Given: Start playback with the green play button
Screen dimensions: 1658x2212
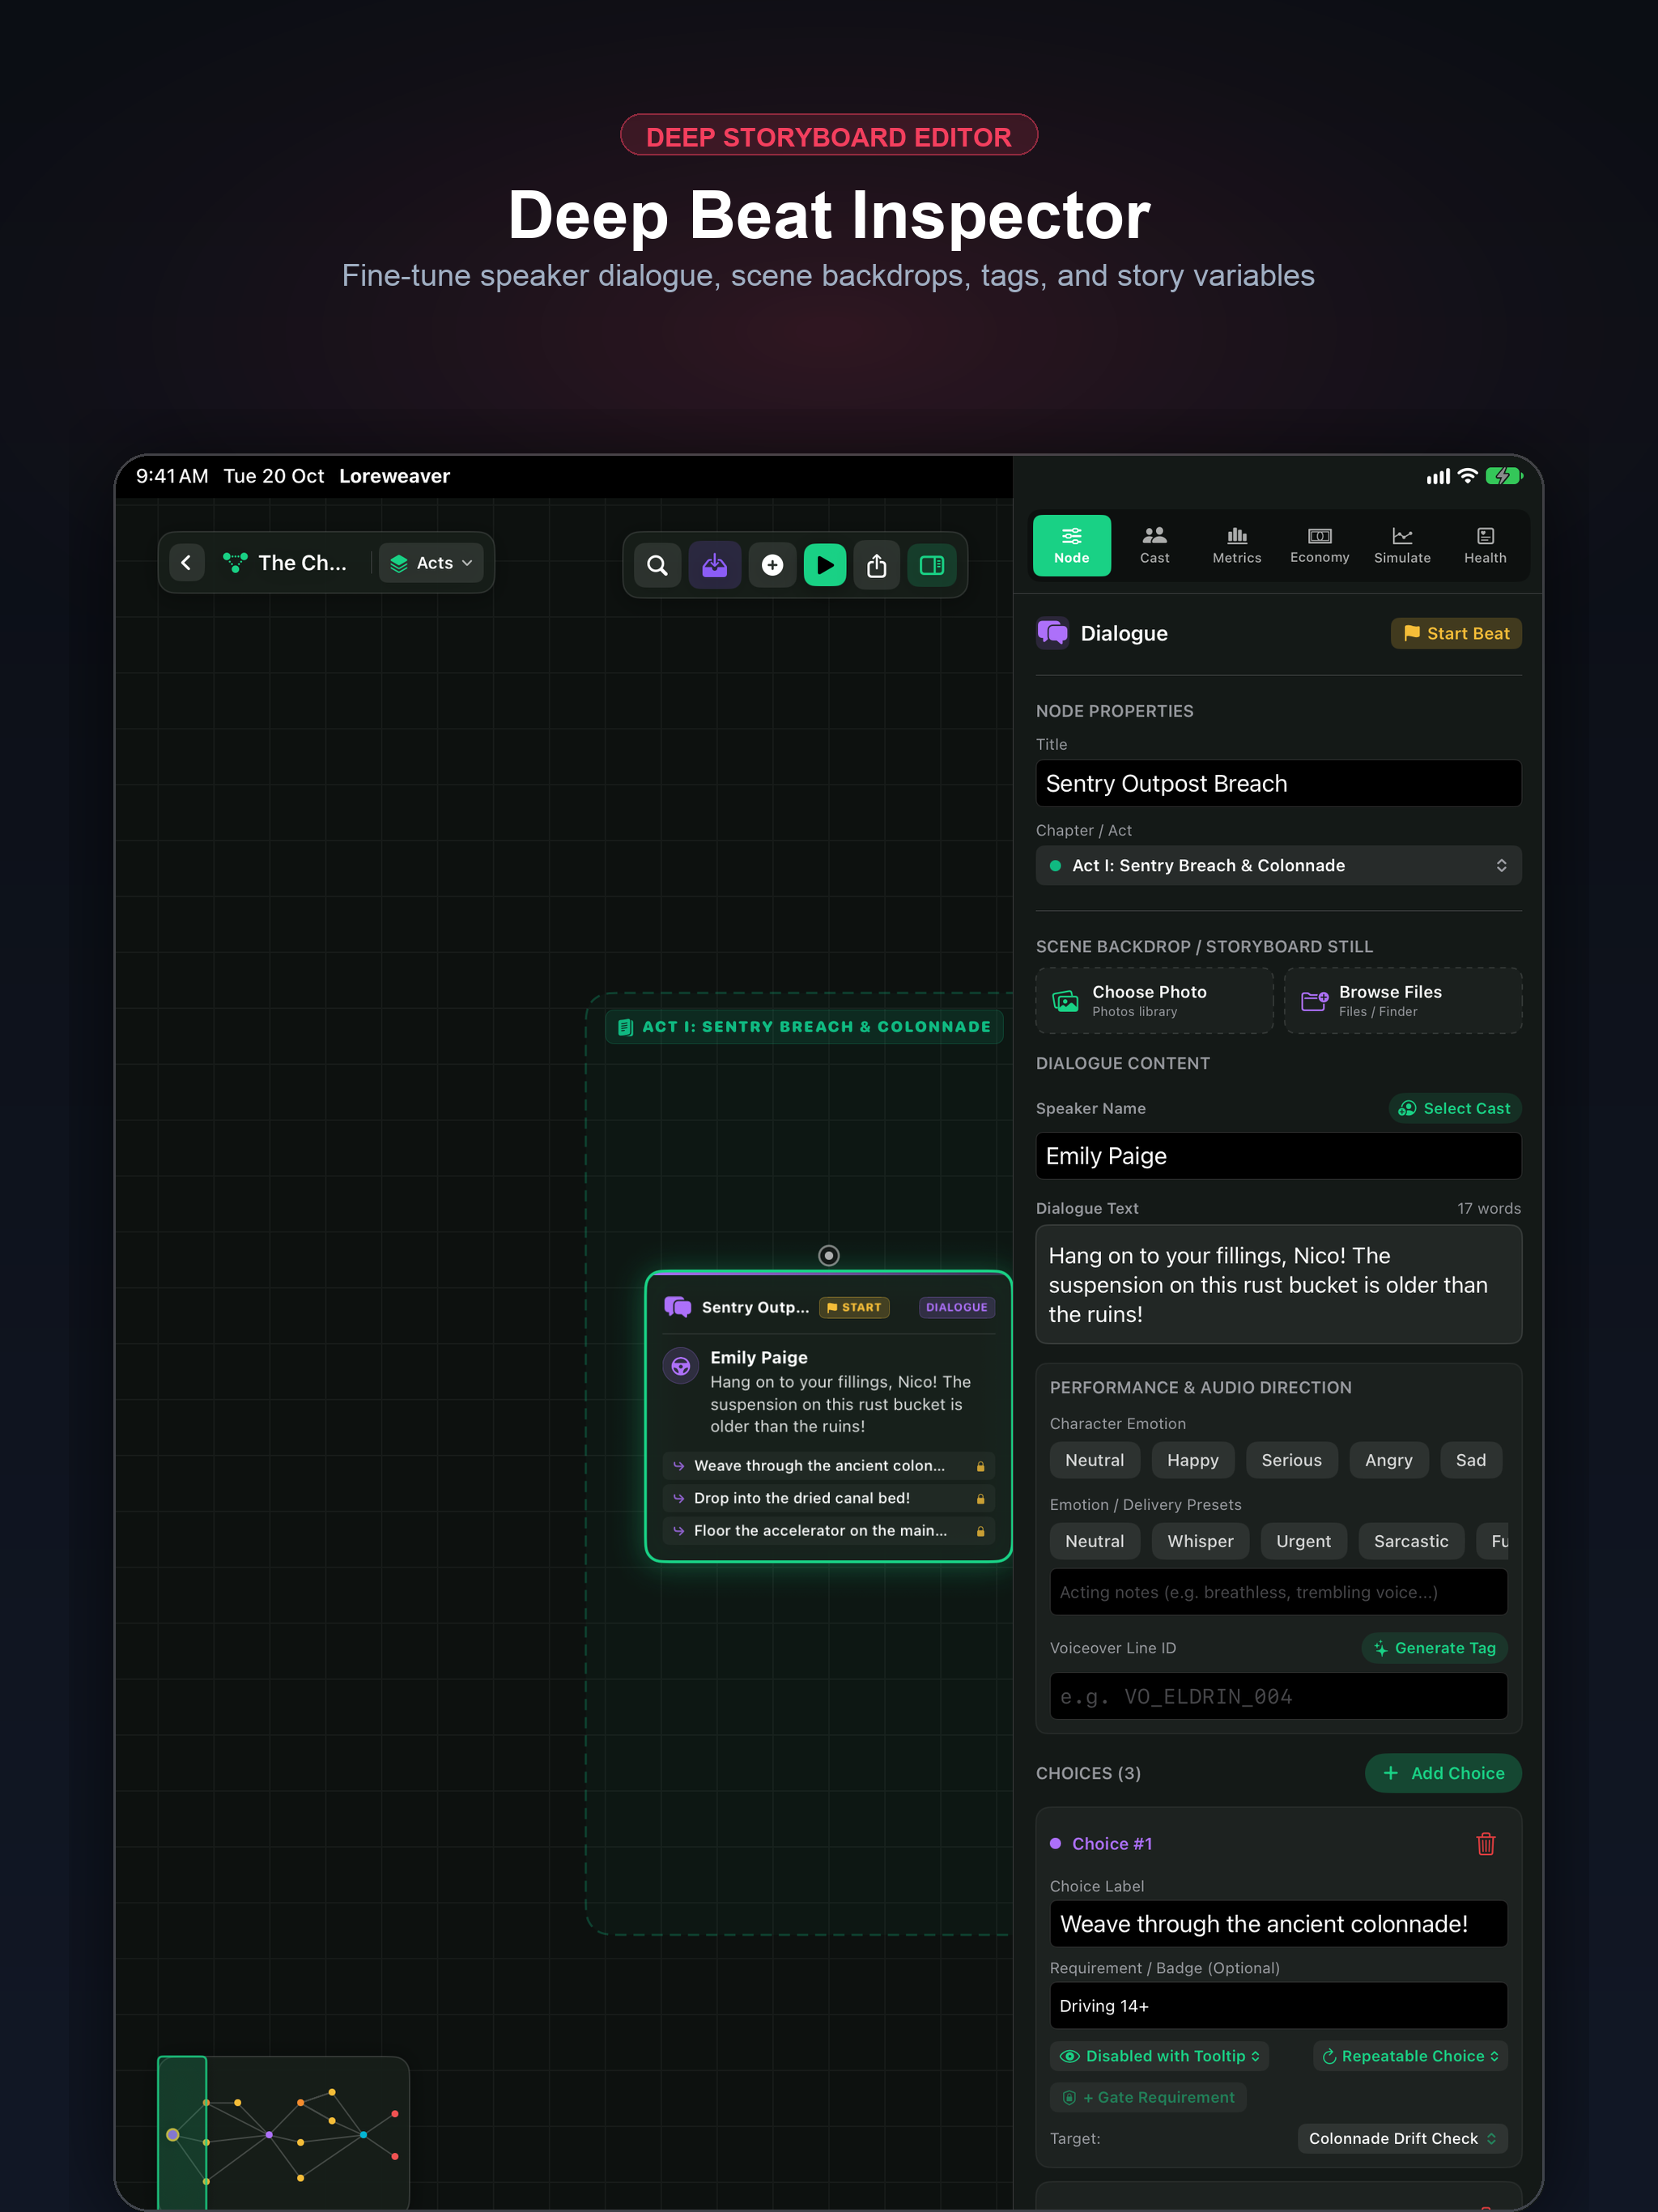Looking at the screenshot, I should [x=825, y=565].
